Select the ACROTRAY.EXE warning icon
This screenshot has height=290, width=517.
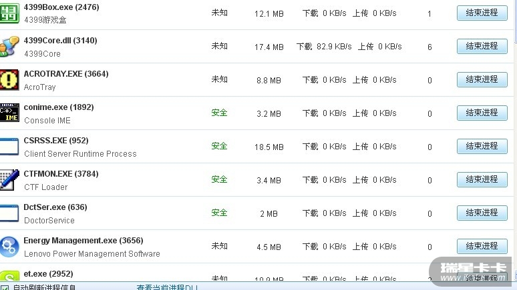[x=9, y=79]
